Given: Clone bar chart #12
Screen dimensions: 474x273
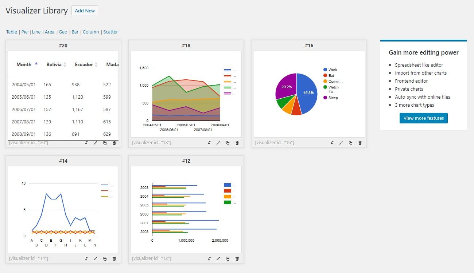Looking at the screenshot, I should point(228,258).
